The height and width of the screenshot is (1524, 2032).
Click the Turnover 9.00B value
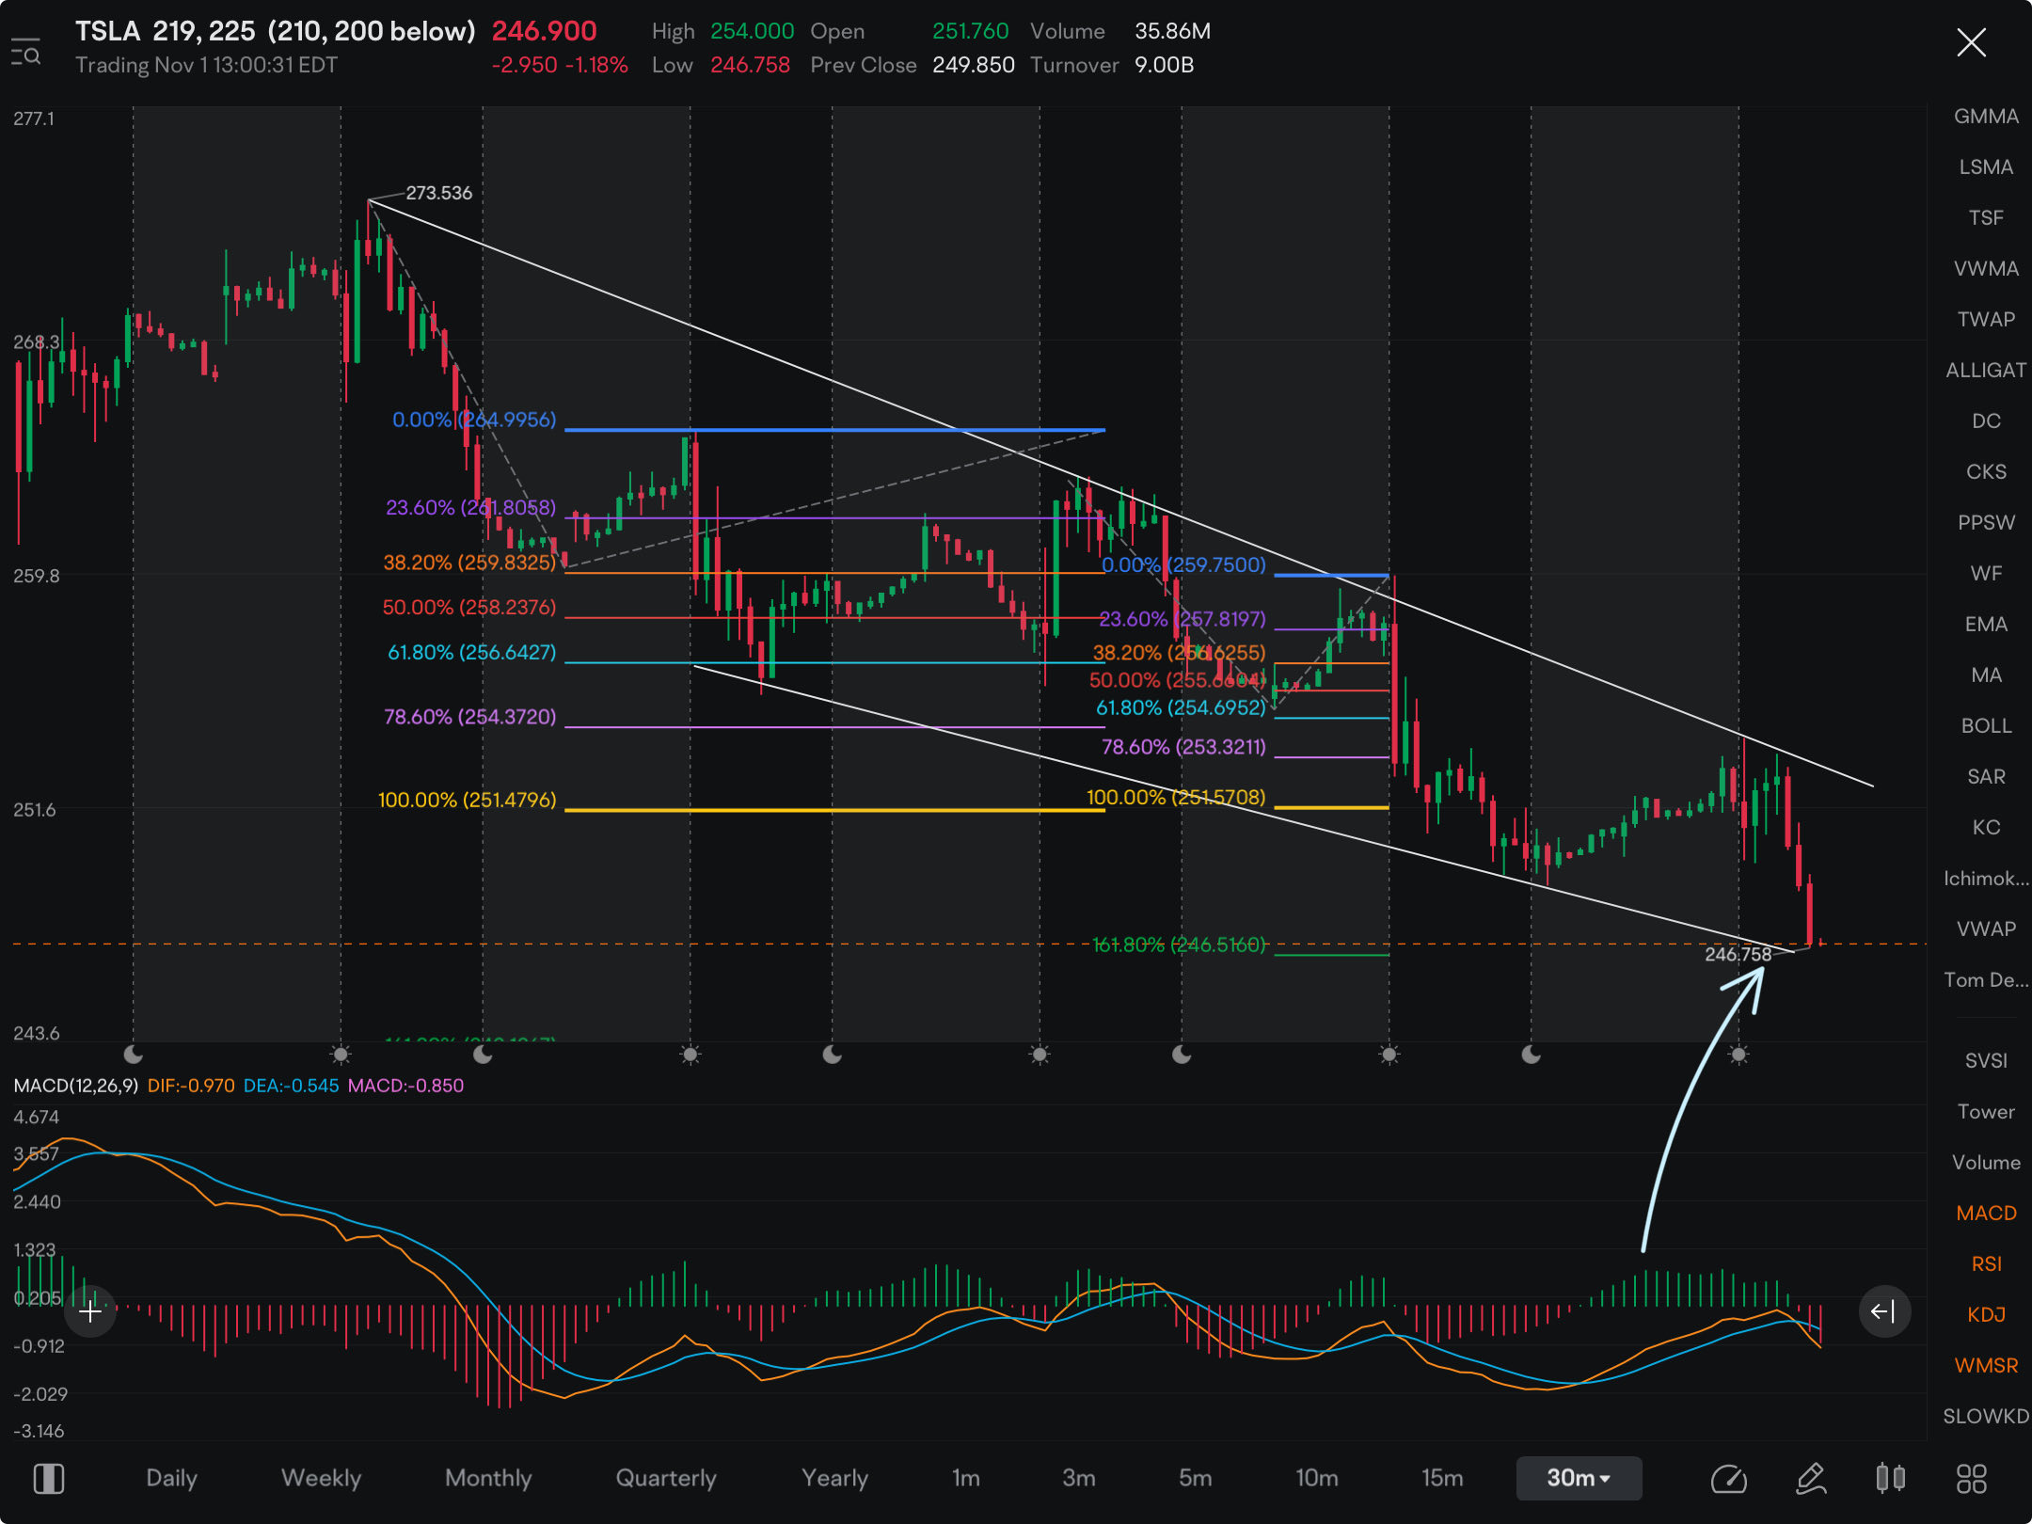click(x=1164, y=65)
